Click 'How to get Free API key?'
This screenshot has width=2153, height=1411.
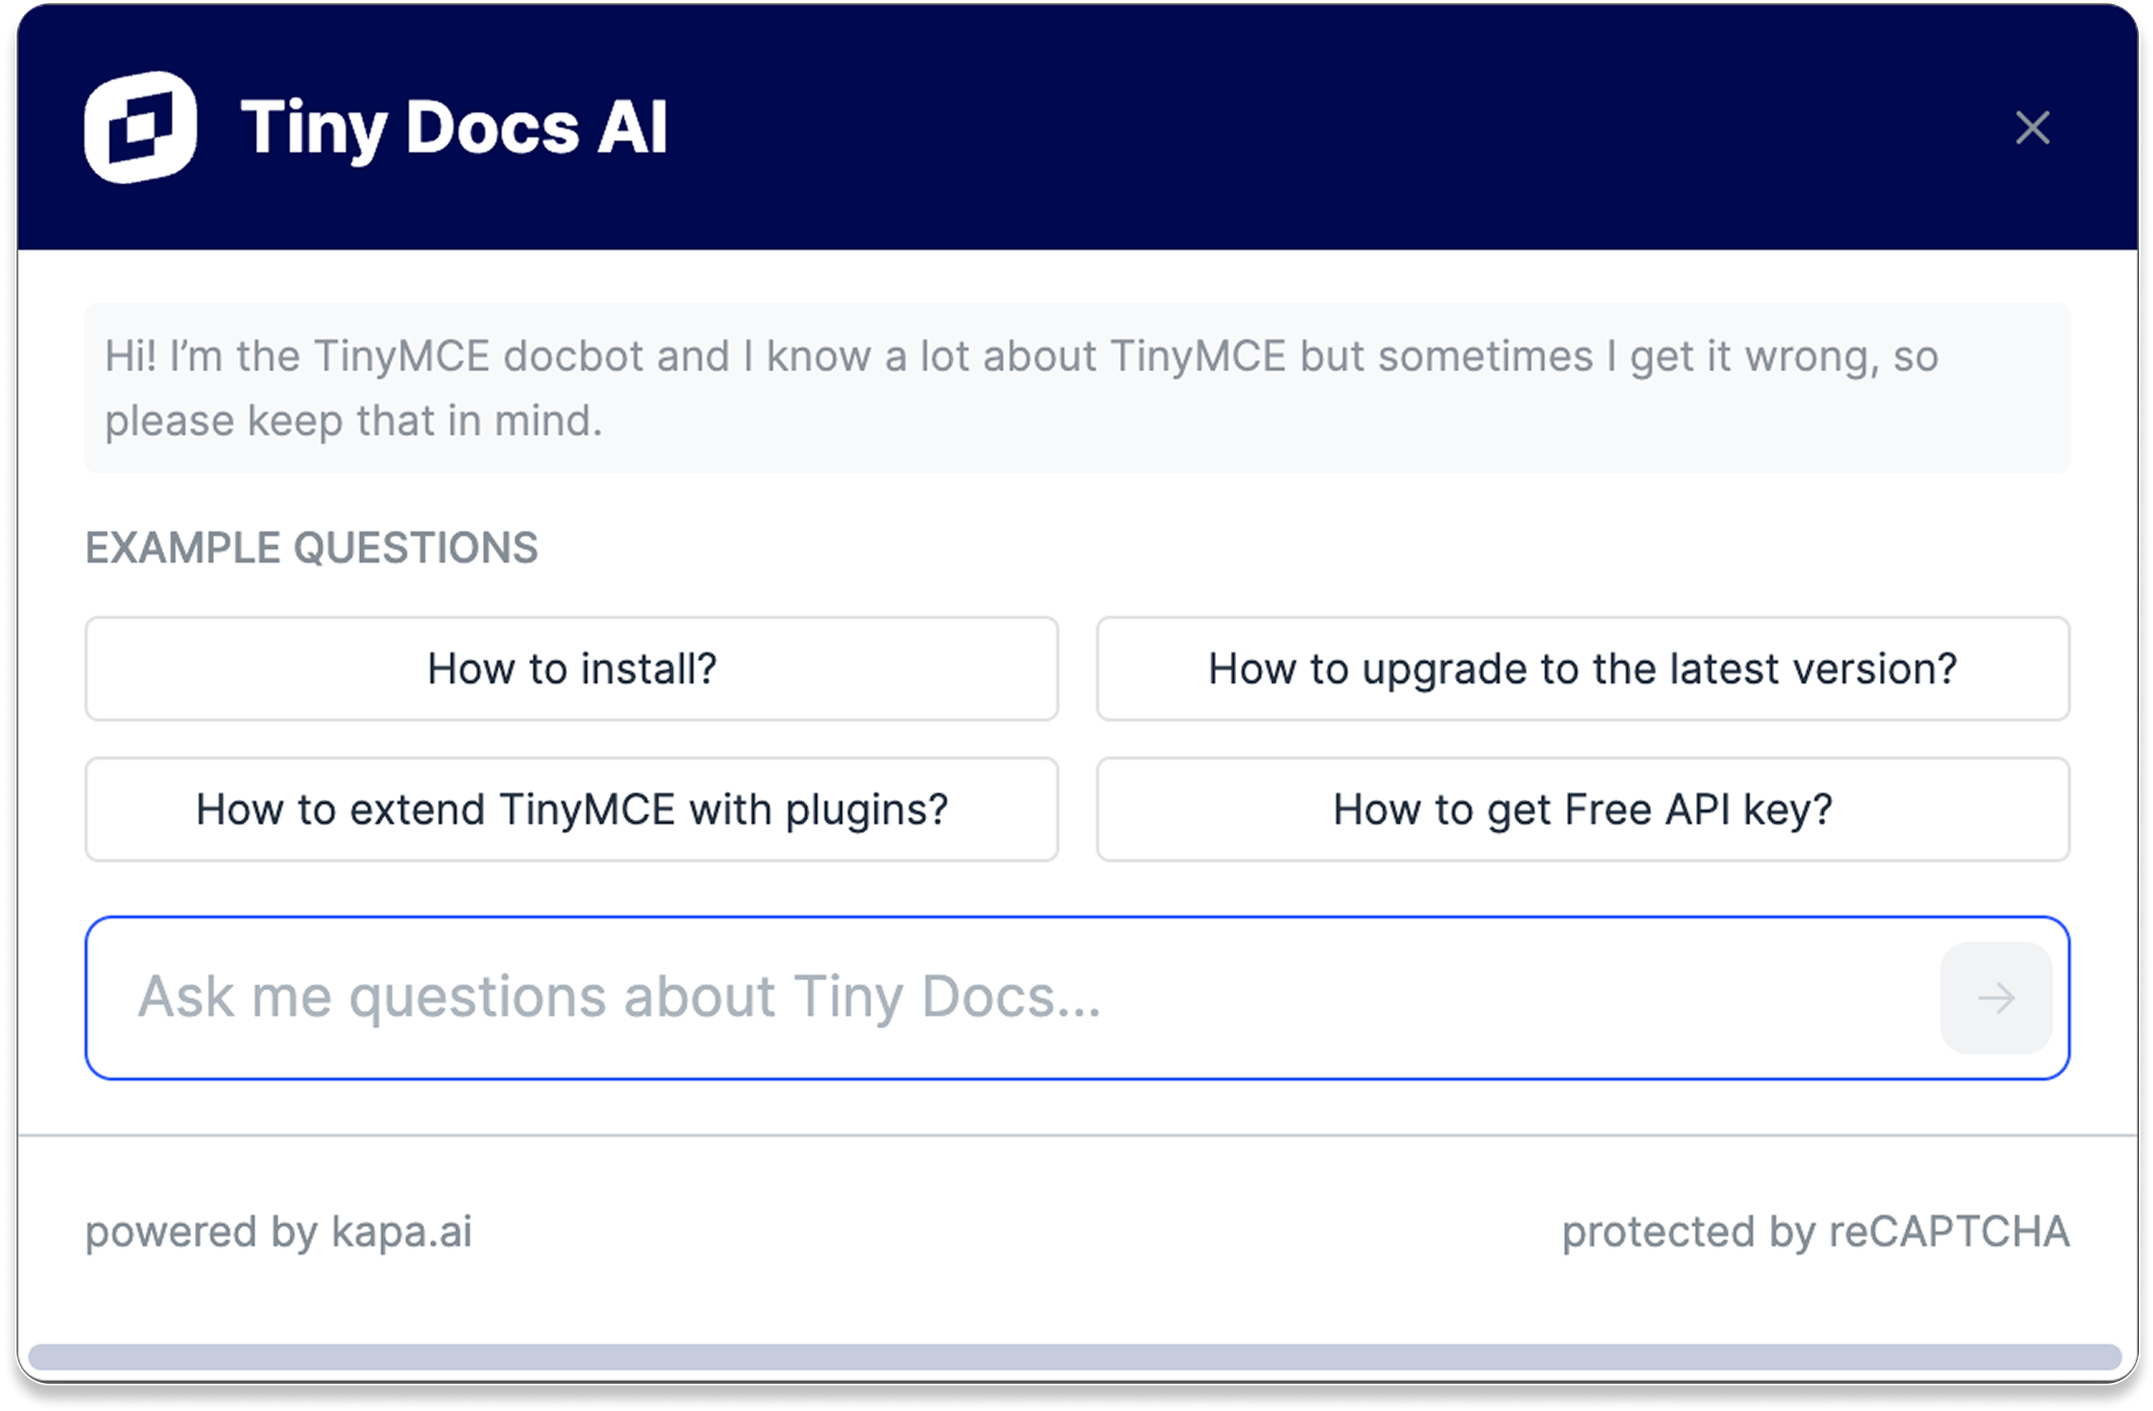click(1582, 809)
